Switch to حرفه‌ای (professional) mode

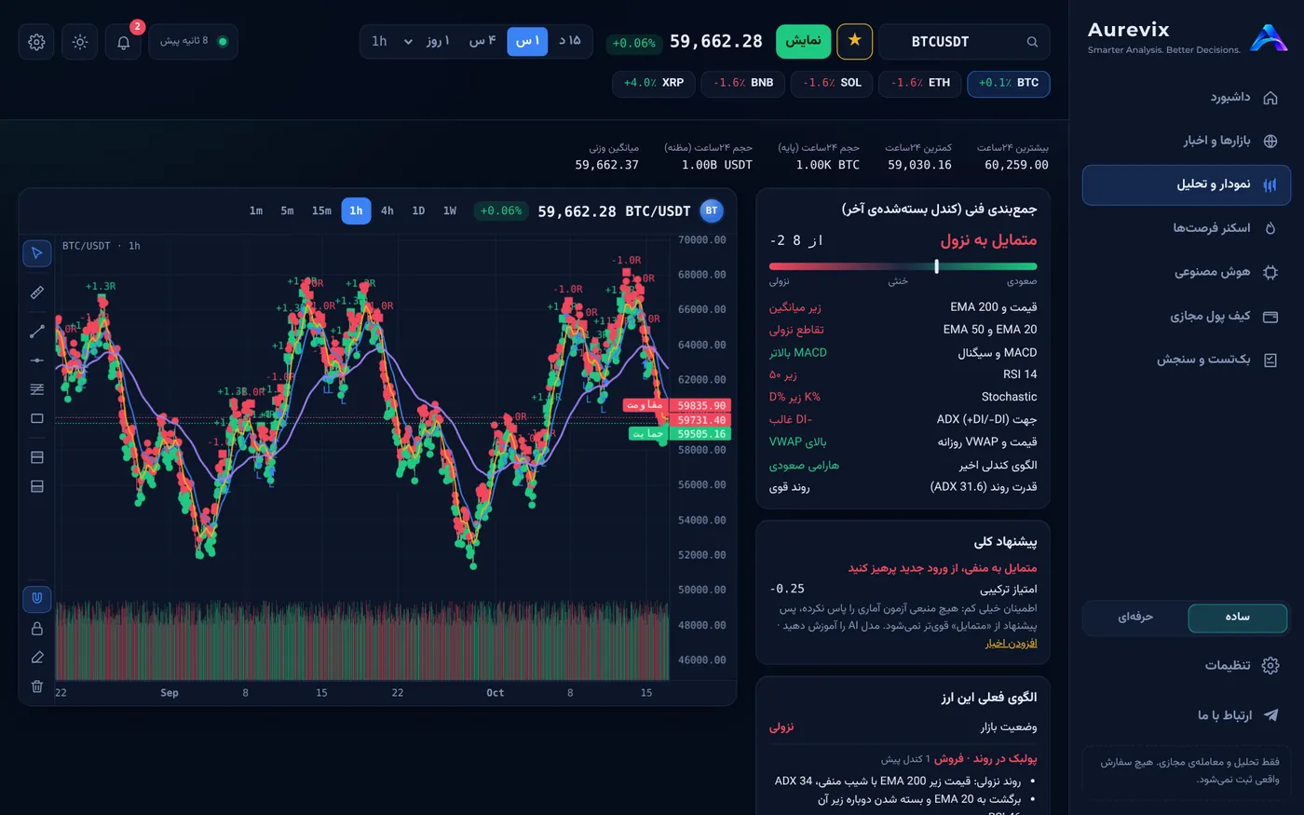tap(1135, 618)
